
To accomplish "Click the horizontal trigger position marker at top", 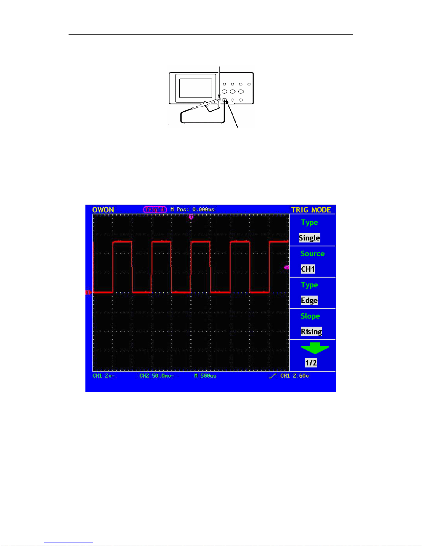I will (x=191, y=217).
